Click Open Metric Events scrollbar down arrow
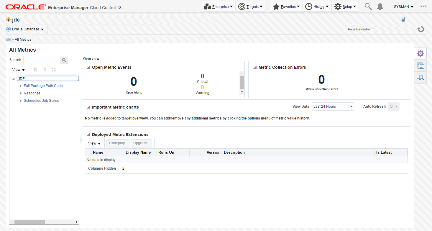432x231 pixels. pos(242,92)
